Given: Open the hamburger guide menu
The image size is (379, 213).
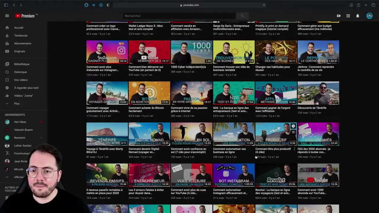Looking at the screenshot, I should pyautogui.click(x=7, y=16).
